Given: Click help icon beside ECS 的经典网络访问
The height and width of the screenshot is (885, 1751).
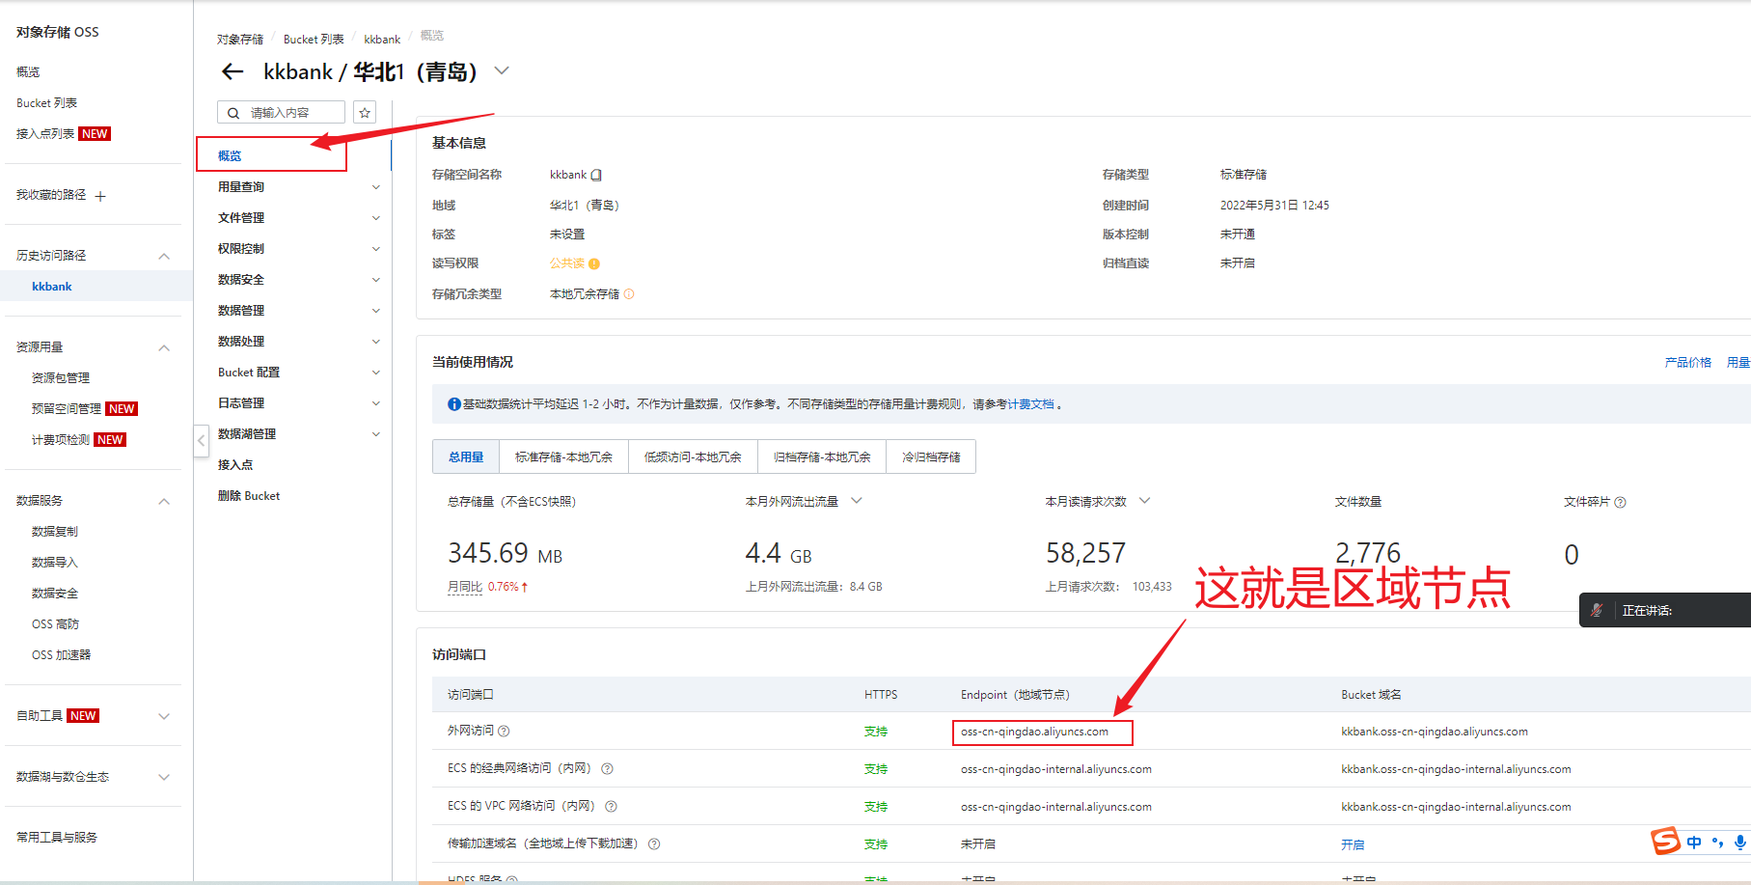Looking at the screenshot, I should [x=607, y=768].
